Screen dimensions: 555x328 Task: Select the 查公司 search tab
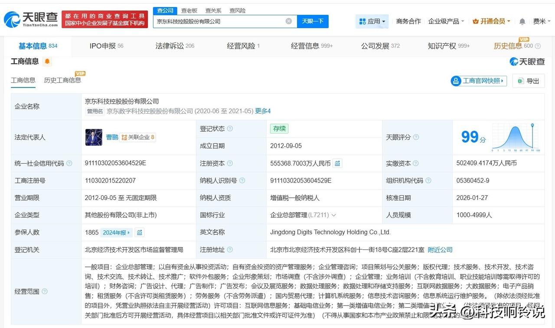pos(165,10)
